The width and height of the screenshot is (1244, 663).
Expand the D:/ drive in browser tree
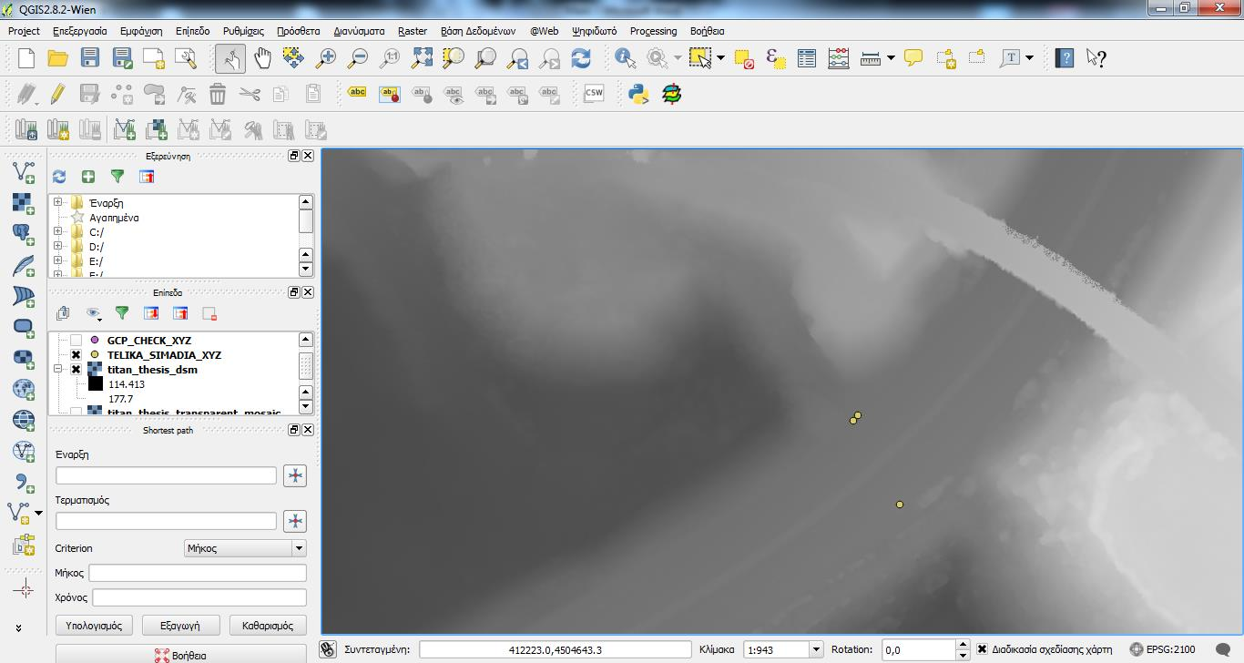pos(58,246)
